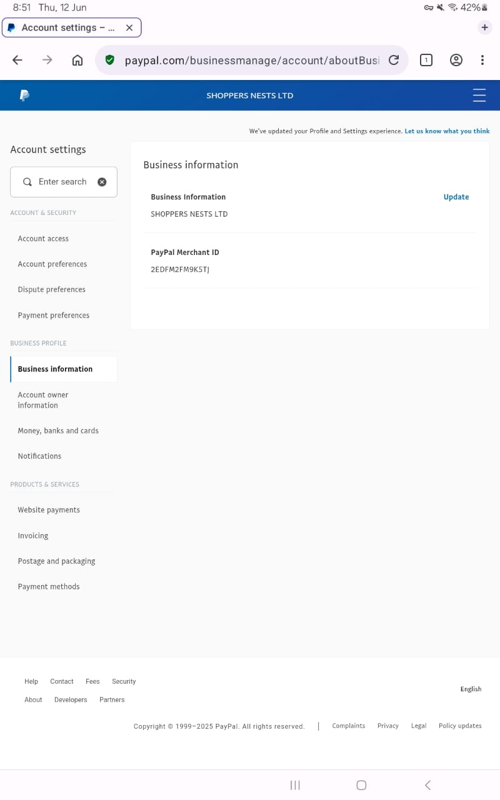Close the Account settings tab
Image resolution: width=500 pixels, height=800 pixels.
[129, 27]
